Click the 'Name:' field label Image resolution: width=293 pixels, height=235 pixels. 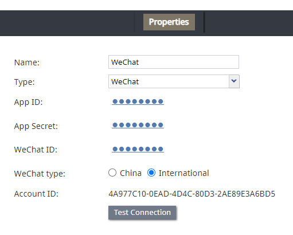[x=27, y=62]
